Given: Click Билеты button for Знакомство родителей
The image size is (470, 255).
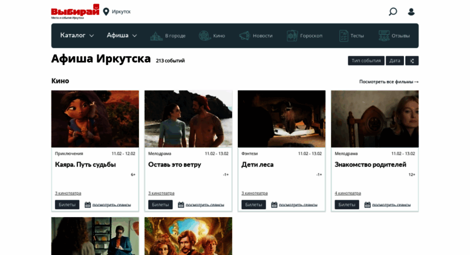Looking at the screenshot, I should [x=347, y=204].
